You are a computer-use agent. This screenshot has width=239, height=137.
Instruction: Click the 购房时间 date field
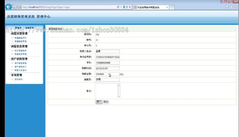[x=108, y=68]
